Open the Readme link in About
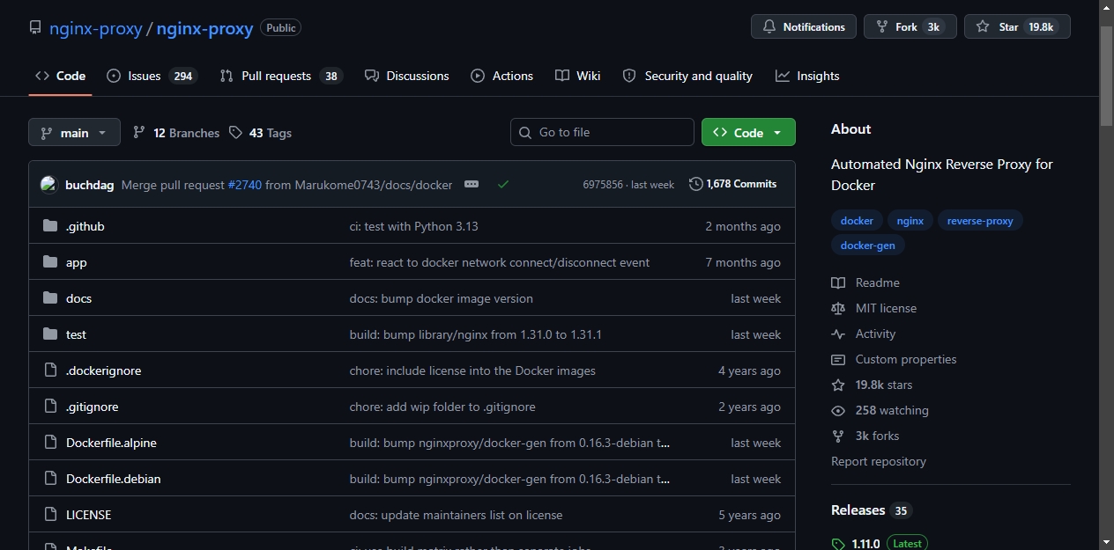The width and height of the screenshot is (1114, 550). [865, 282]
